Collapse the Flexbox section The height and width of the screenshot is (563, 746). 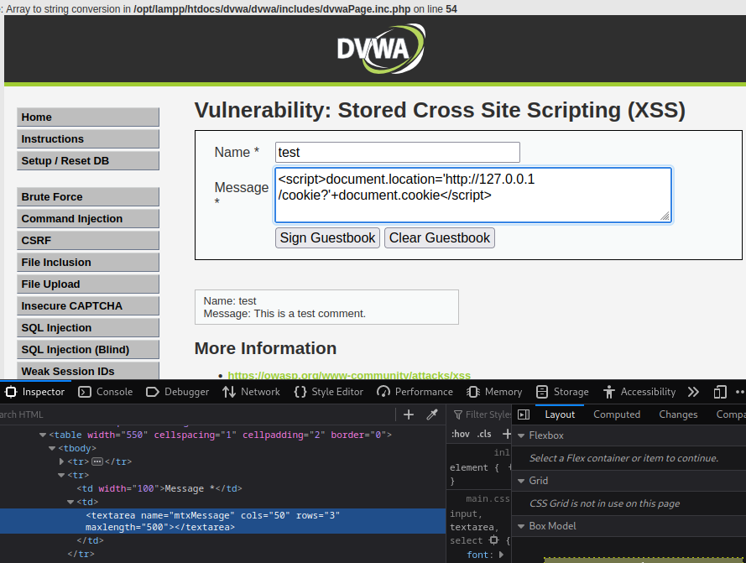[x=521, y=435]
